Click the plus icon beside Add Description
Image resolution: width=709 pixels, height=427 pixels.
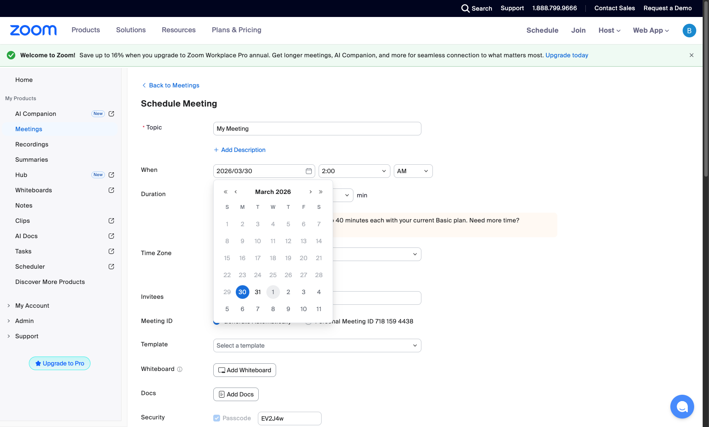(x=216, y=150)
